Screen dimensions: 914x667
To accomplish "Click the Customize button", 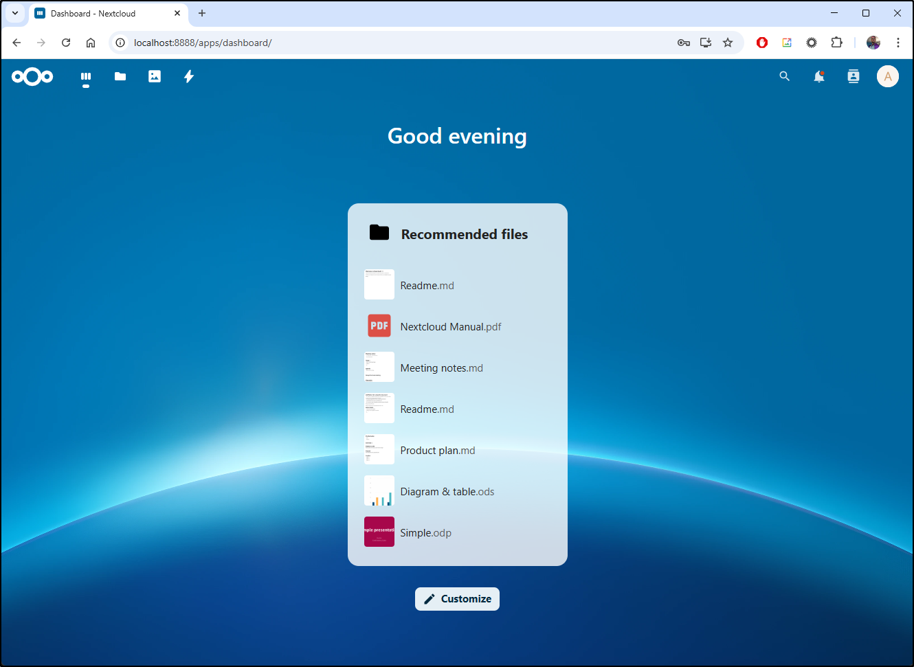I will (x=457, y=599).
